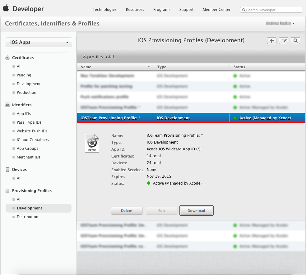Select Member Center from the top menu
Image resolution: width=306 pixels, height=275 pixels.
(216, 10)
